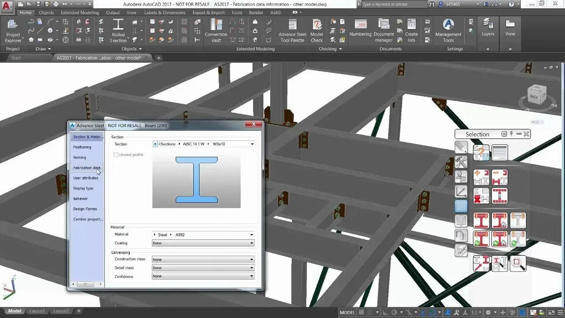Screen dimensions: 565x318
Task: Open the Connection vault
Action: tap(216, 30)
